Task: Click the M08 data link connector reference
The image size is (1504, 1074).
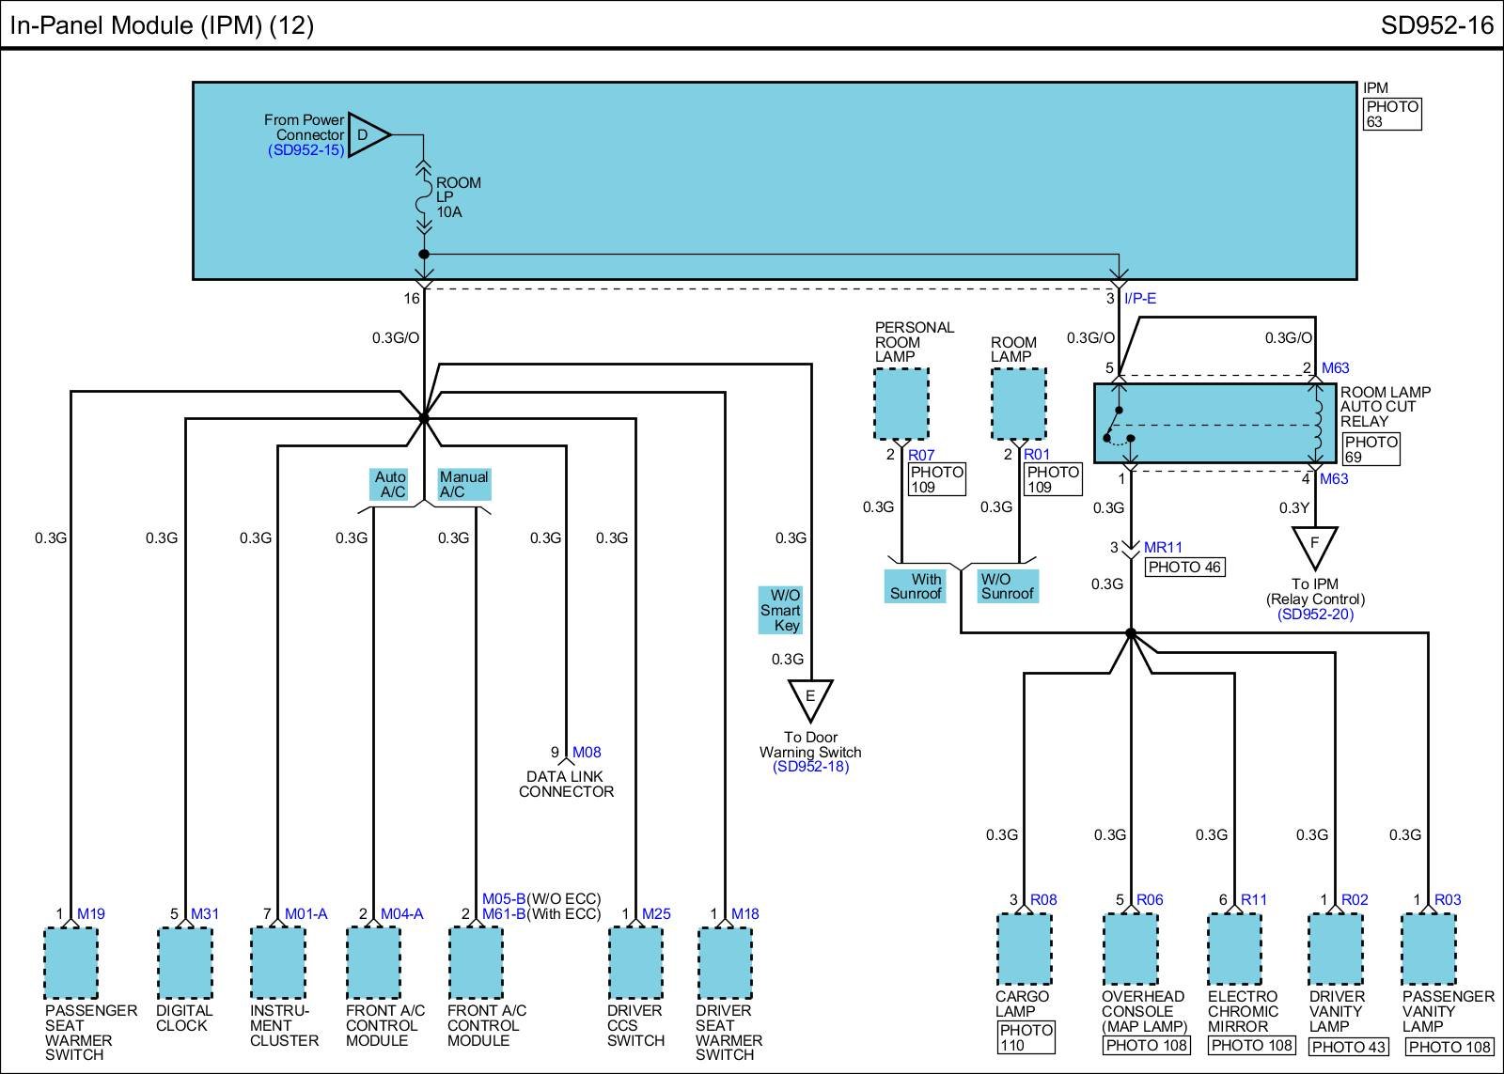Action: tap(587, 752)
